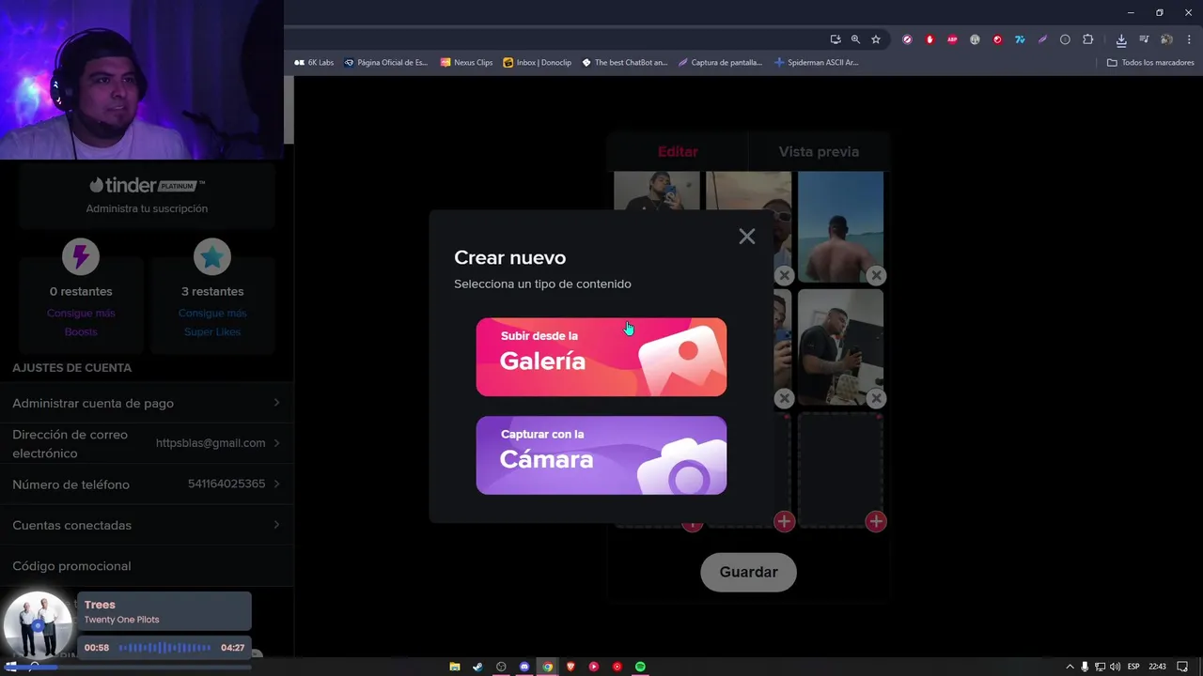Image resolution: width=1203 pixels, height=676 pixels.
Task: Remove the man in black shirt photo
Action: click(x=876, y=398)
